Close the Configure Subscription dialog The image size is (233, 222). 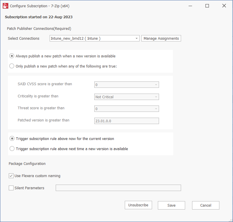point(224,6)
